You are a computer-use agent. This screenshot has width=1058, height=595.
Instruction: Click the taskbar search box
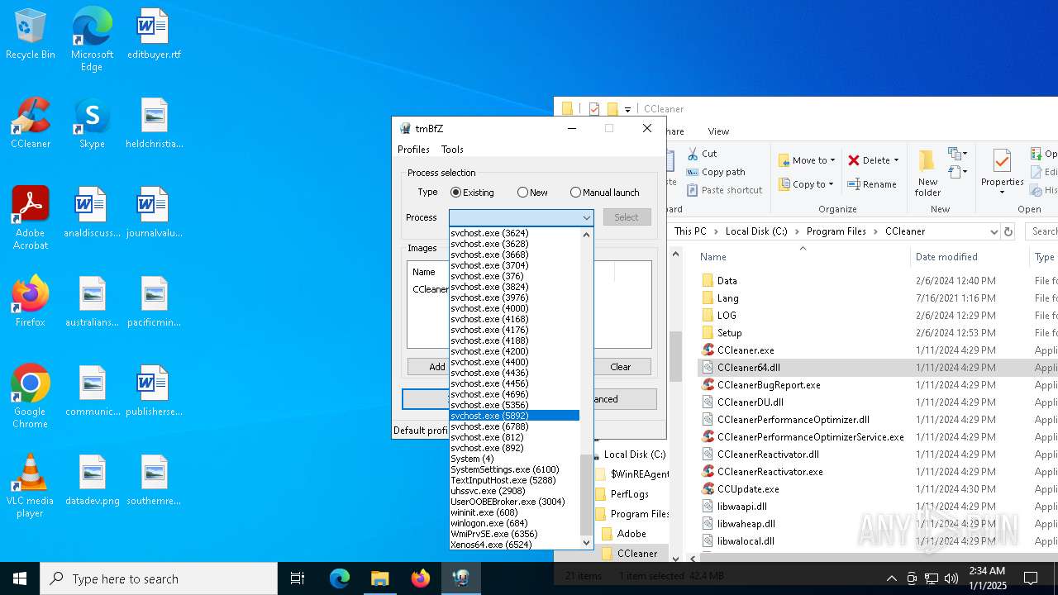pos(159,578)
